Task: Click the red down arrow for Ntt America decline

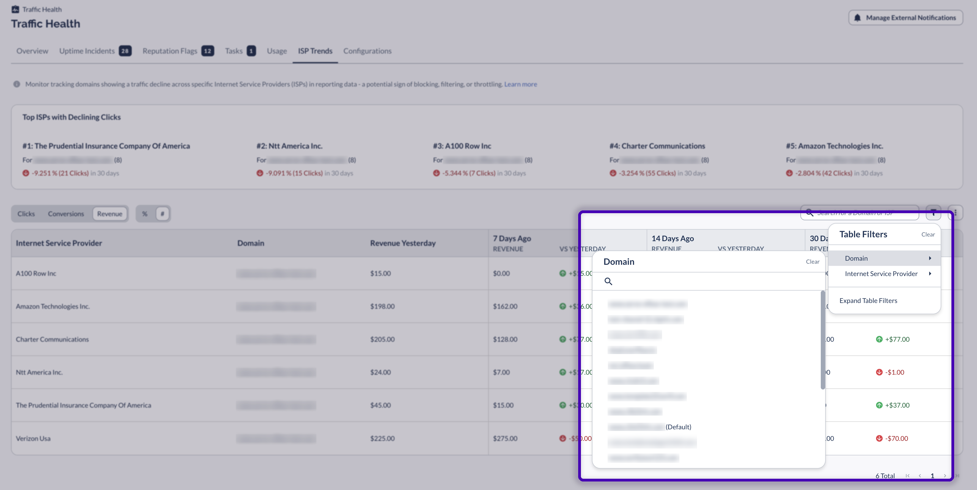Action: point(260,173)
